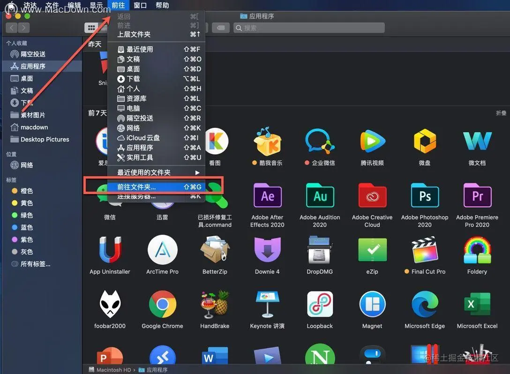Select 资源库 in the Go menu
Image resolution: width=510 pixels, height=374 pixels.
pyautogui.click(x=156, y=98)
